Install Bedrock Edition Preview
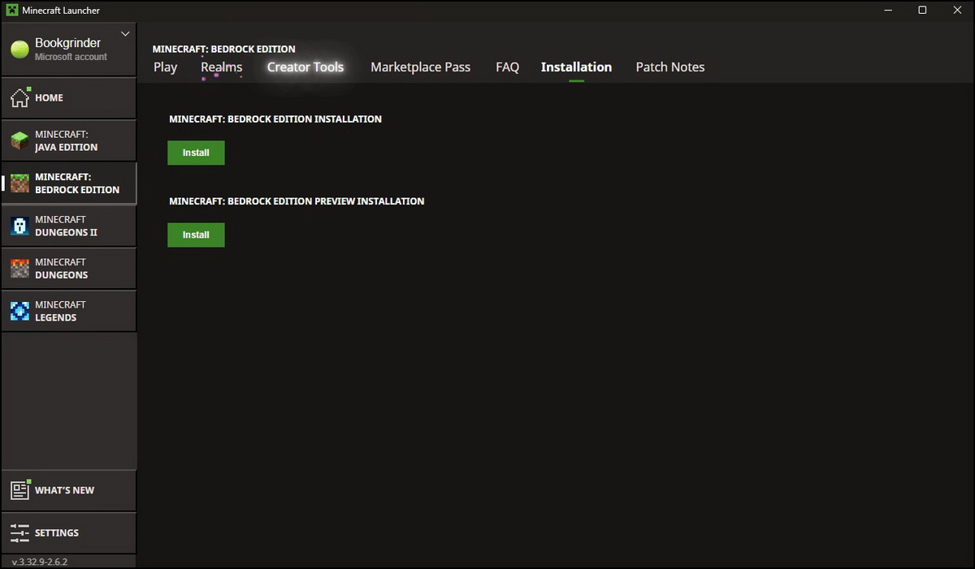Image resolution: width=975 pixels, height=569 pixels. (x=196, y=235)
